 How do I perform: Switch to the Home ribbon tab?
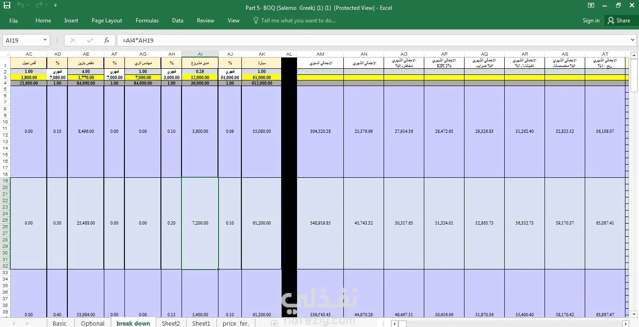pyautogui.click(x=43, y=21)
